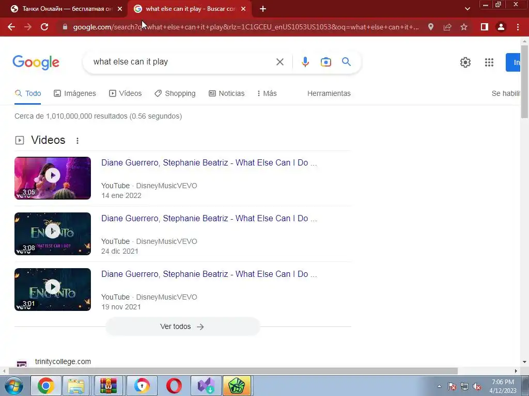Close the Танки Онлайн tab
The image size is (529, 396).
tap(120, 9)
